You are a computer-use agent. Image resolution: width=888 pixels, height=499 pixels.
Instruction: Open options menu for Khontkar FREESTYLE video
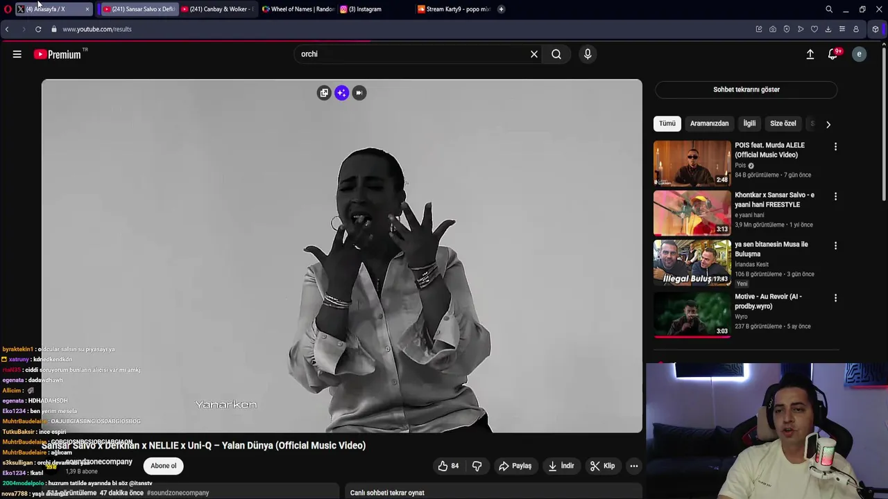pyautogui.click(x=835, y=197)
